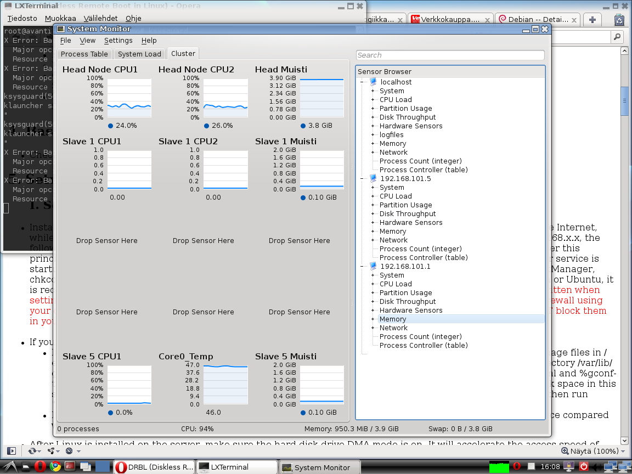
Task: Click the Sensor Browser search field
Action: pyautogui.click(x=450, y=55)
